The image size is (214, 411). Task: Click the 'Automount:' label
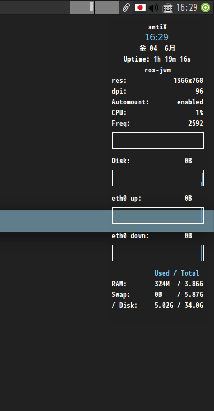pos(130,102)
